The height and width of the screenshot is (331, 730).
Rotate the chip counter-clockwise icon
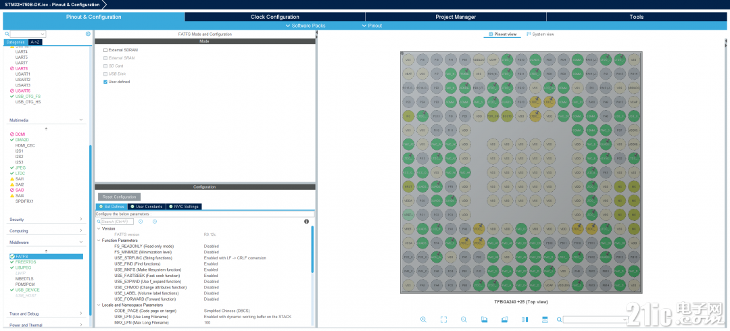click(504, 320)
